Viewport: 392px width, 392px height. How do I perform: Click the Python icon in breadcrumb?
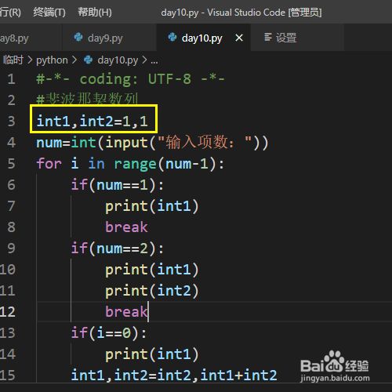pyautogui.click(x=88, y=60)
